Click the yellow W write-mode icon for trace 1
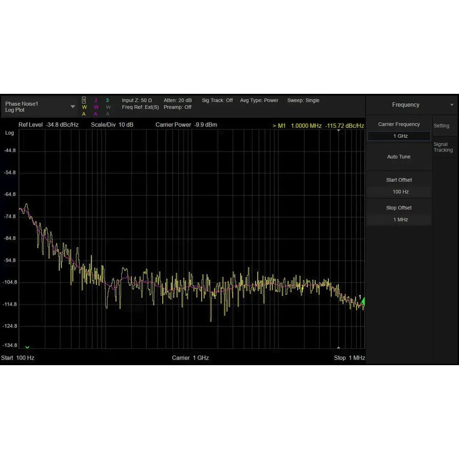459x459 pixels. click(x=83, y=107)
